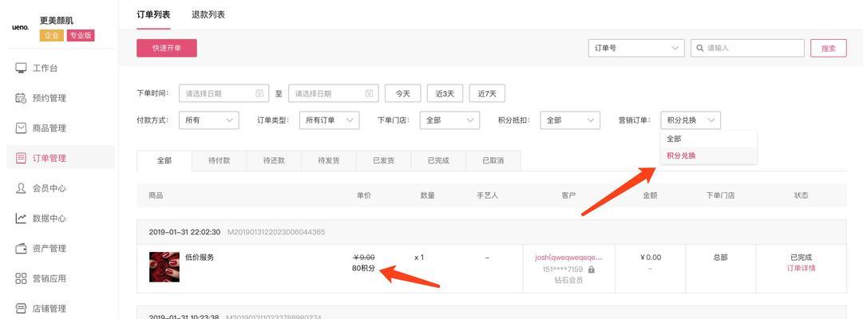
Task: Expand the 积分抵扣 dropdown
Action: pos(570,120)
